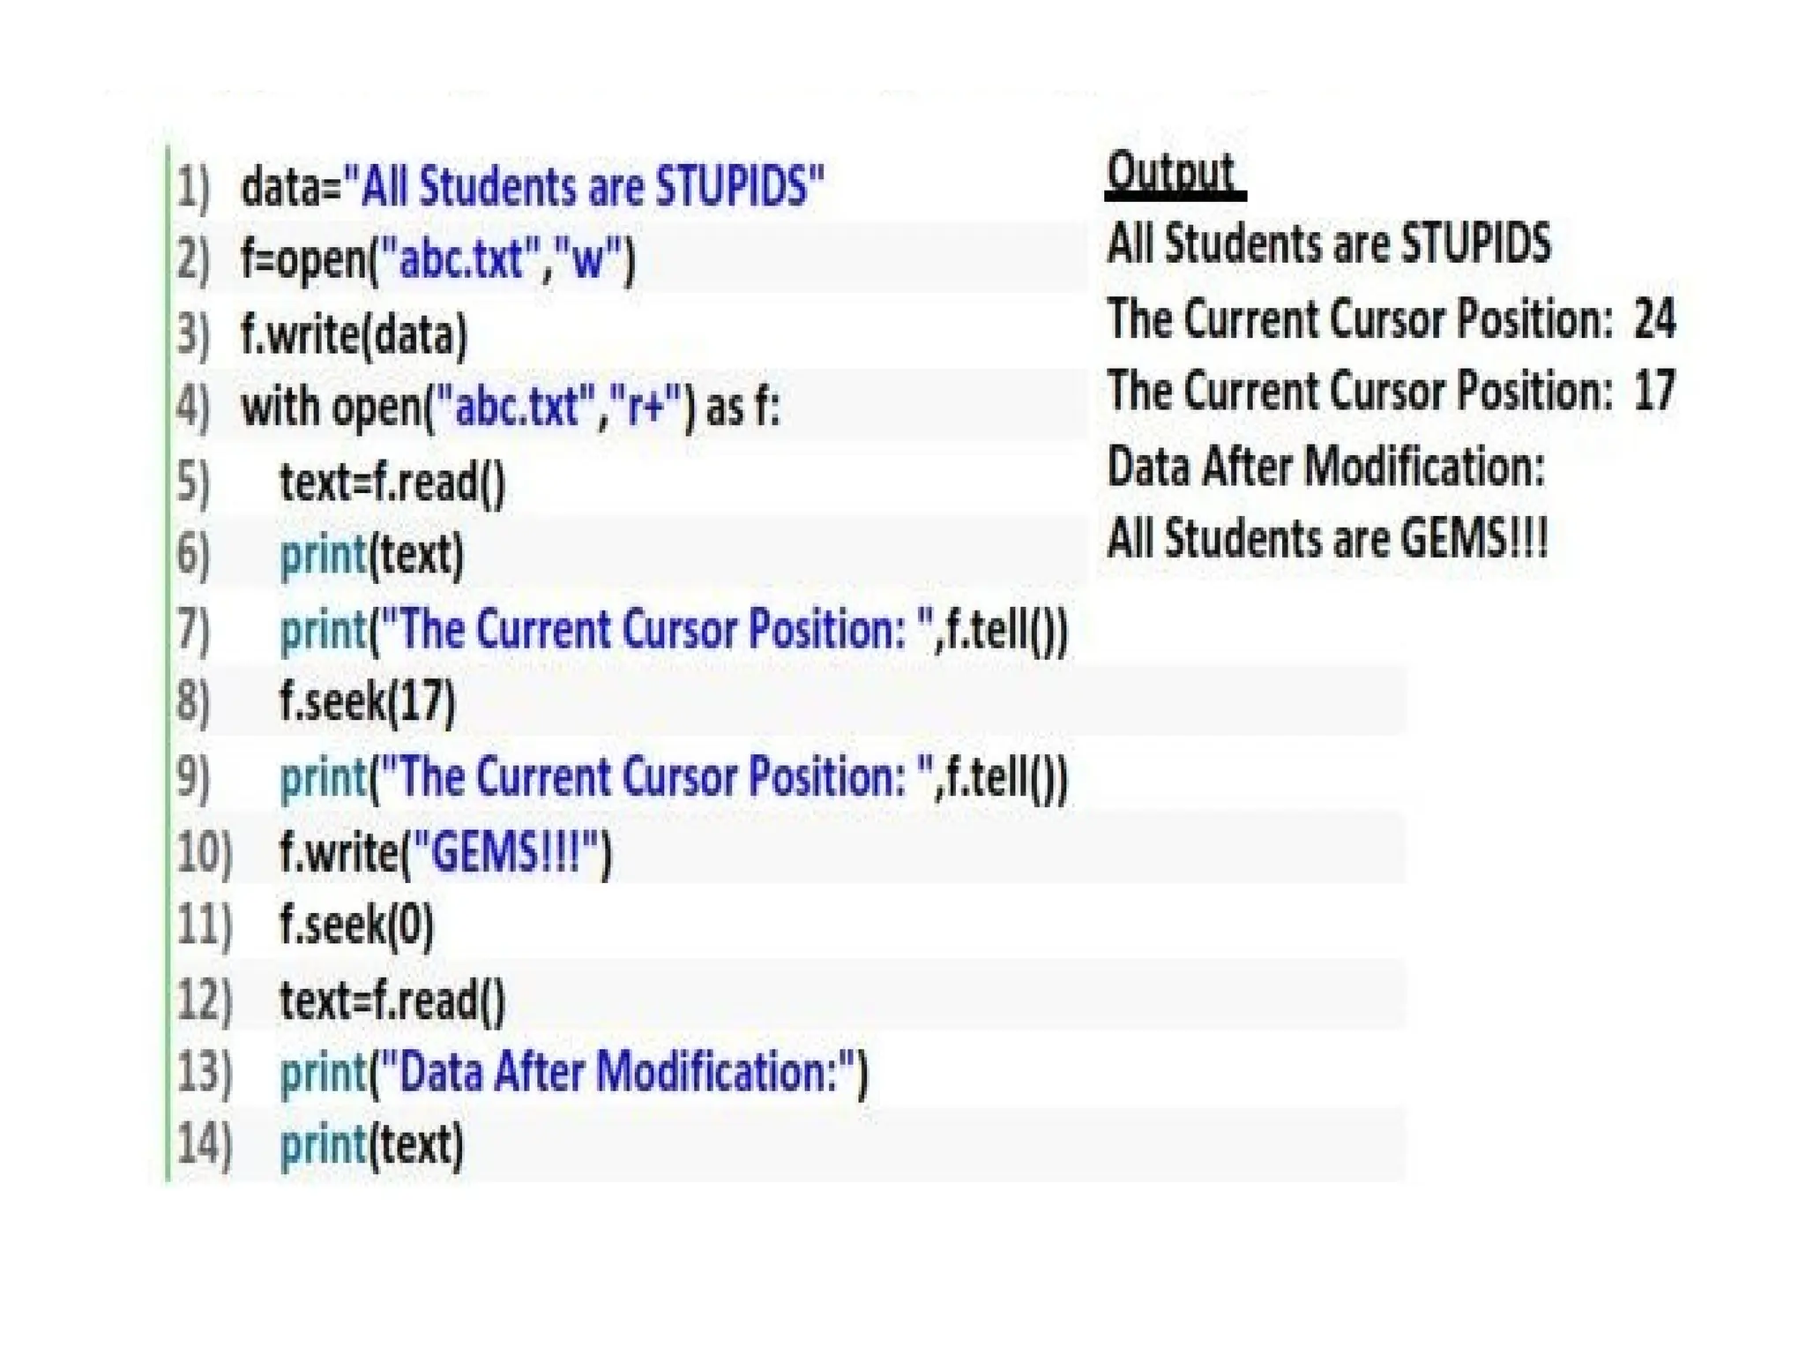
Task: Click the print "Data After Modification:" code line
Action: (x=574, y=1073)
